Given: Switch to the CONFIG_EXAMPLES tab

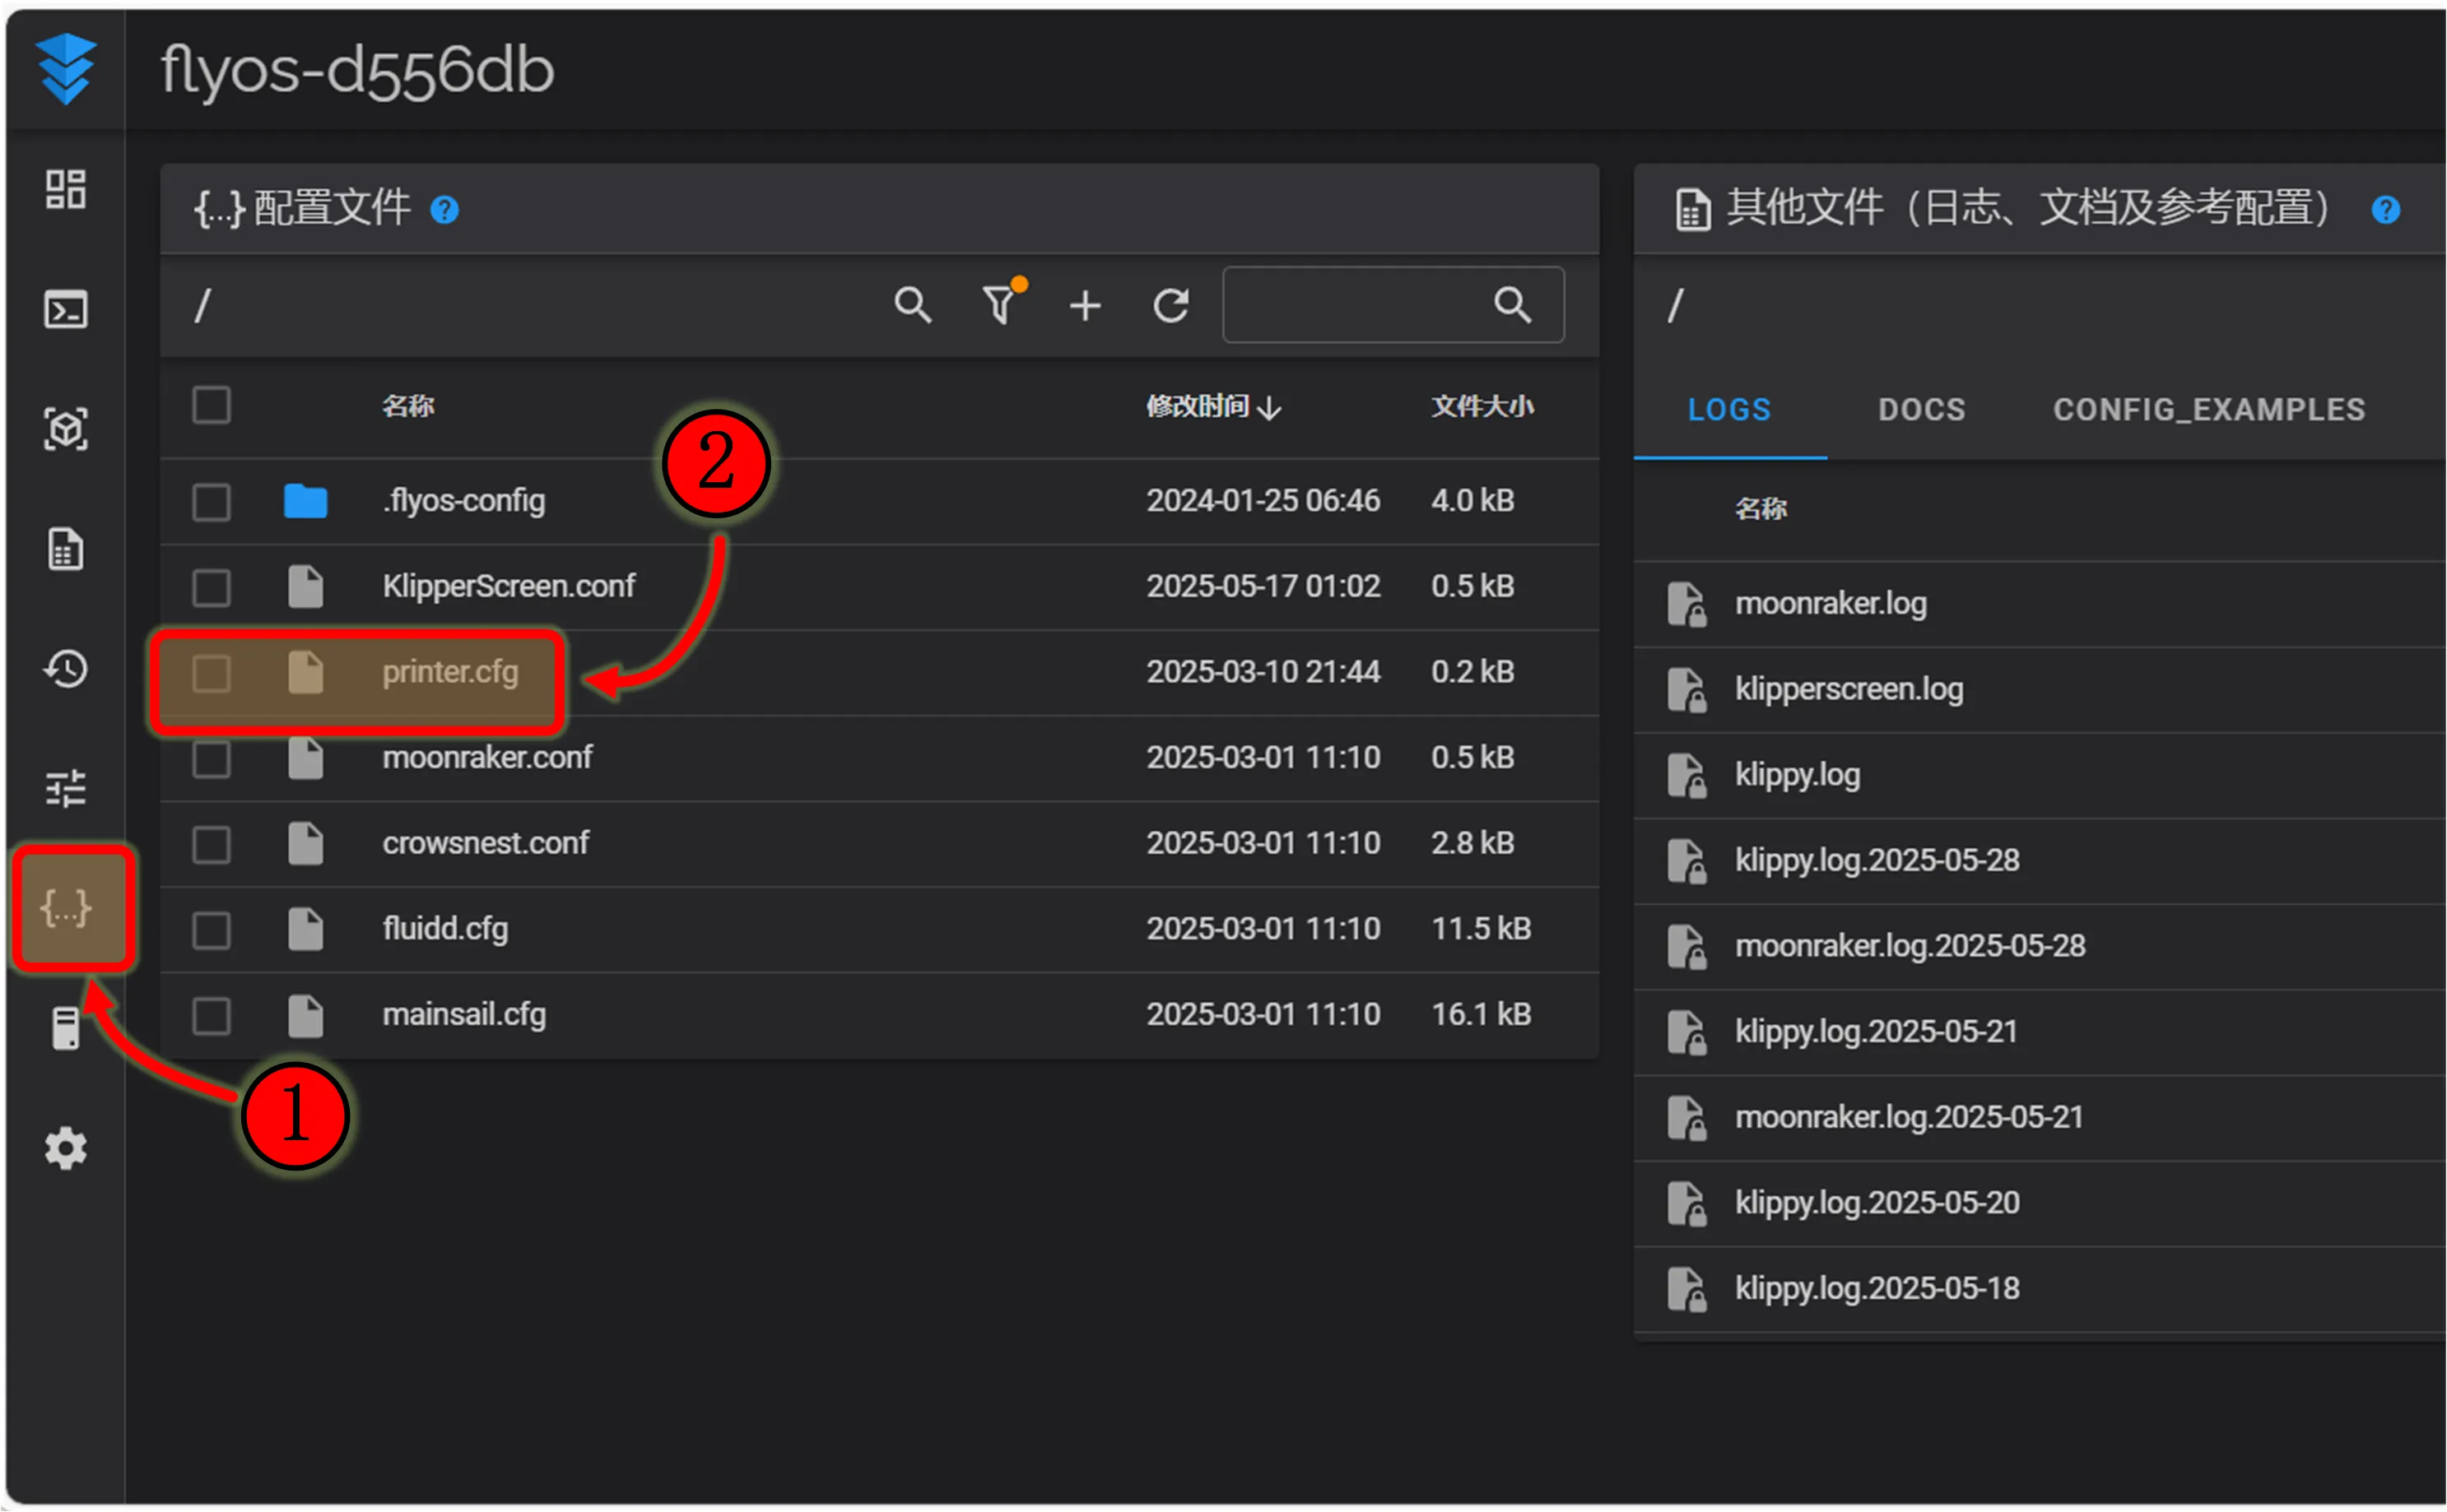Looking at the screenshot, I should pyautogui.click(x=2208, y=409).
